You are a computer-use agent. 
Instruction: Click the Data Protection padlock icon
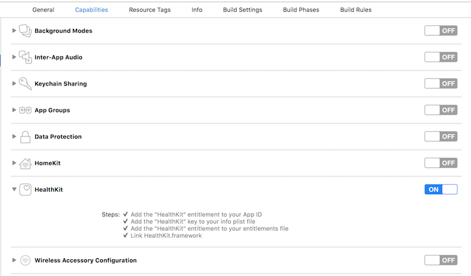click(x=25, y=137)
